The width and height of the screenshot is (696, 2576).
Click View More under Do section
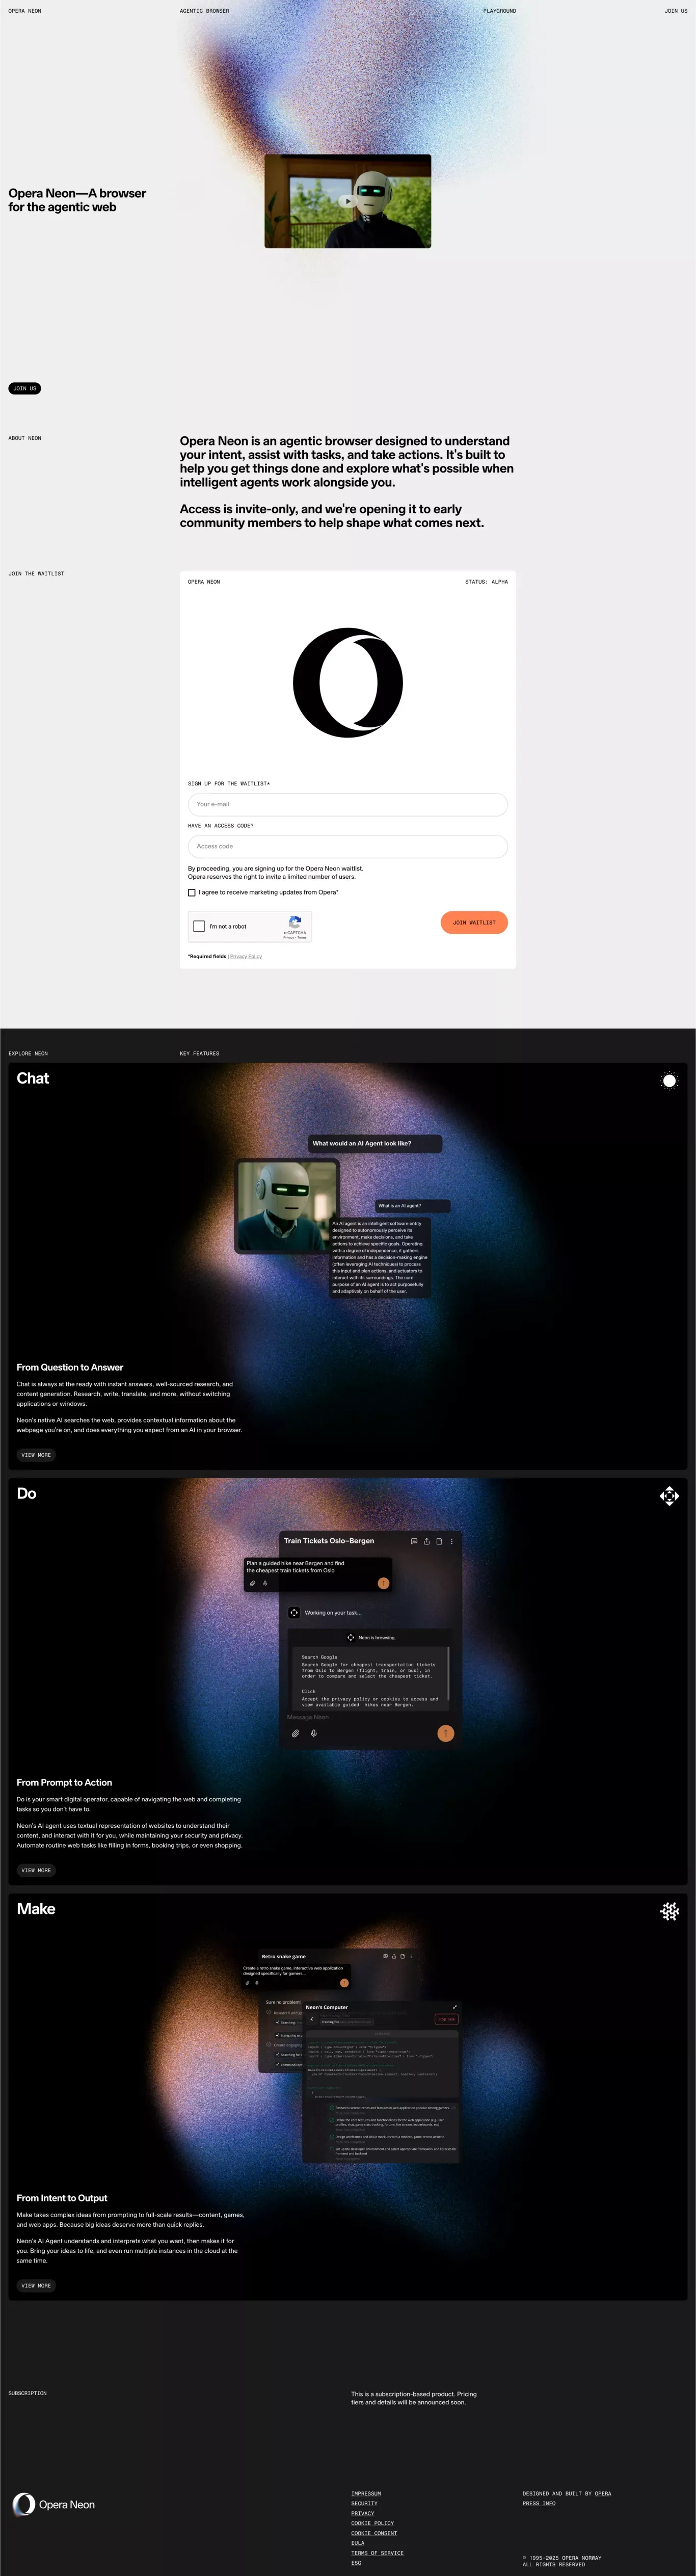point(36,1870)
